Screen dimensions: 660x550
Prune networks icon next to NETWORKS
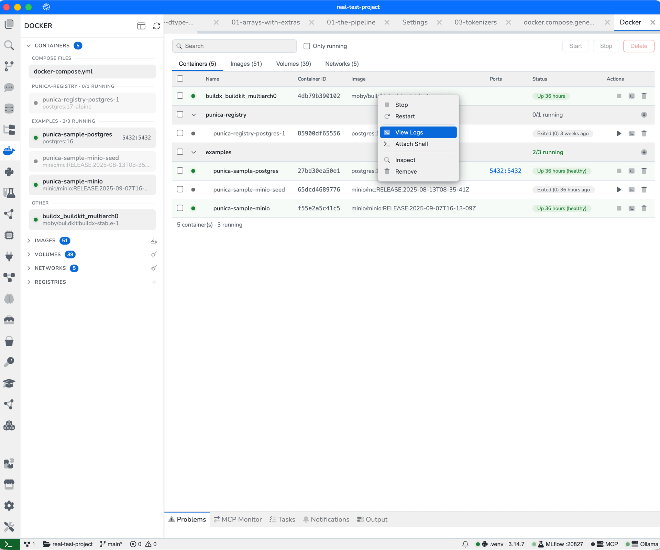point(154,268)
